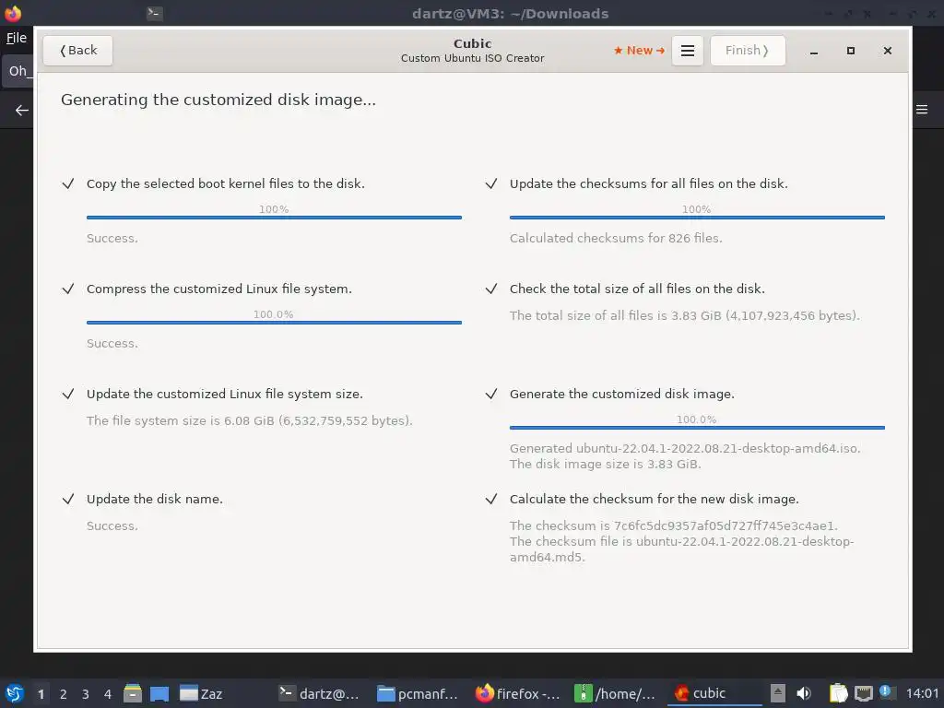Switch to the firefox taskbar entry

518,693
